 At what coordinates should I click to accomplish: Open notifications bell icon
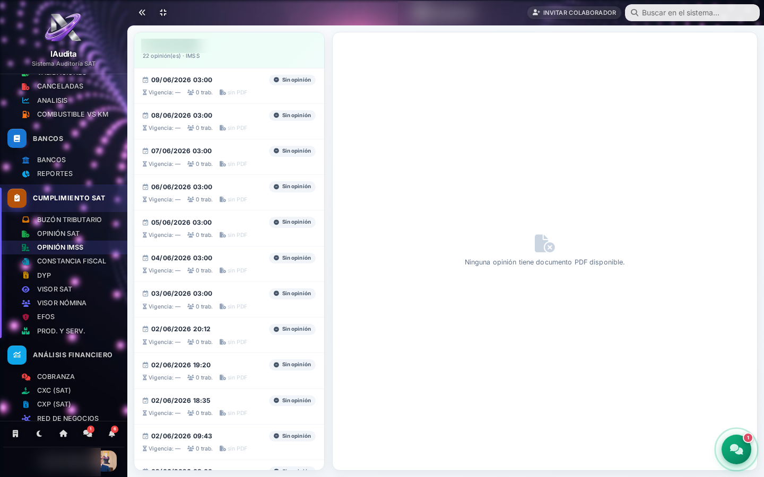pos(112,434)
